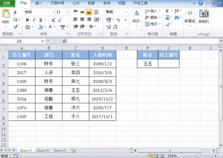Select cell containing 王五 in column F
The height and width of the screenshot is (158, 223).
click(x=148, y=63)
